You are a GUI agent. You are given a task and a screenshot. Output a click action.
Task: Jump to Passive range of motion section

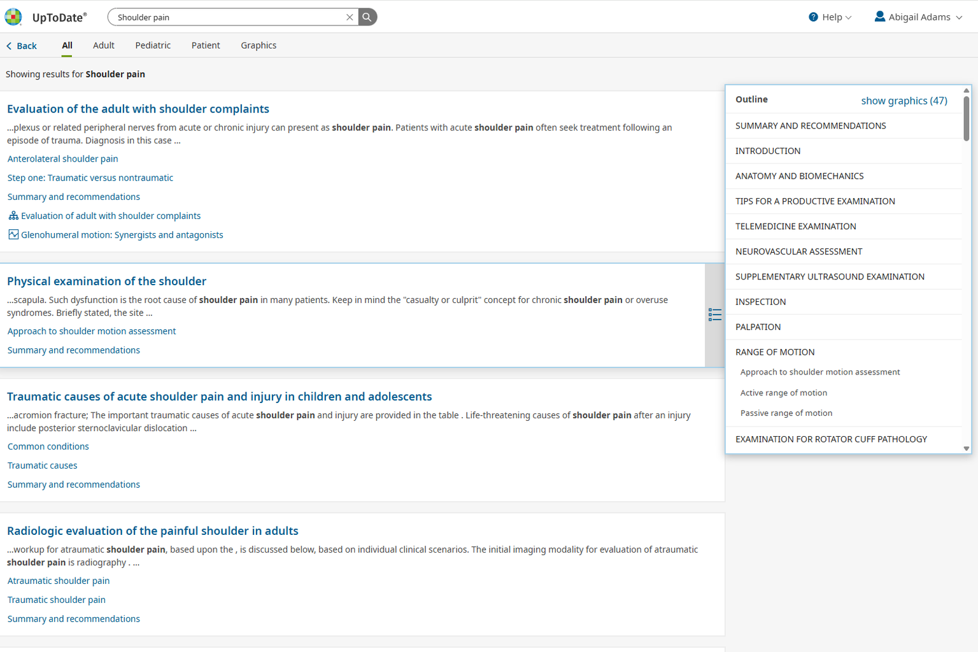[786, 413]
